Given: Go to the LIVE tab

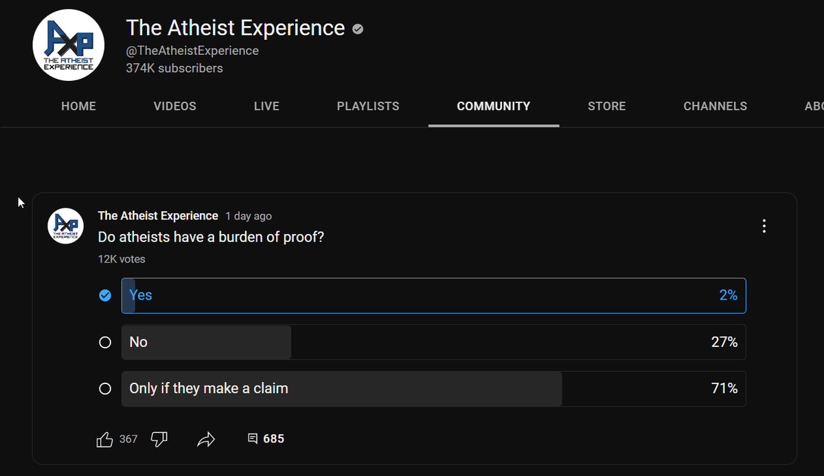Looking at the screenshot, I should tap(266, 106).
